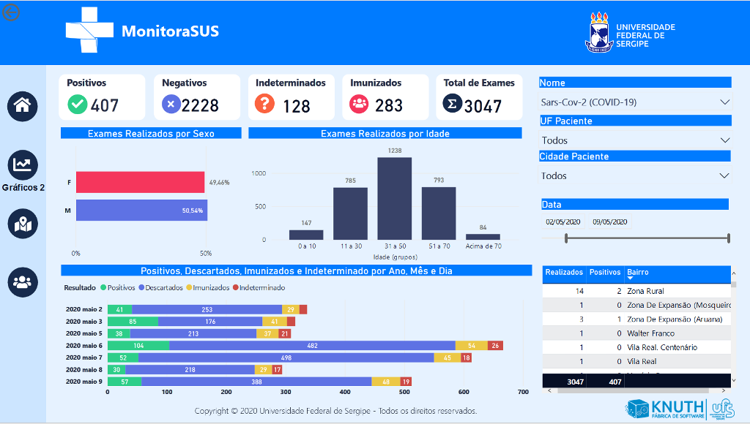This screenshot has width=750, height=424.
Task: Click the sigma Total de Exames icon
Action: click(452, 103)
